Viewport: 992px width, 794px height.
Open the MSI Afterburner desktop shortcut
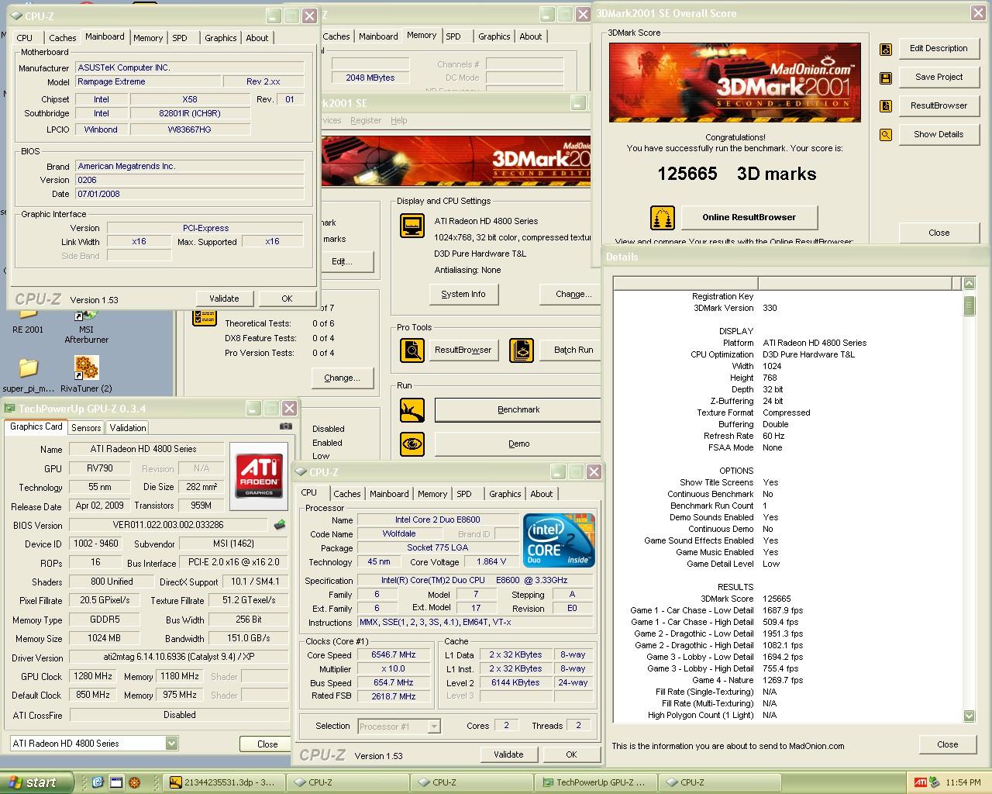(86, 324)
